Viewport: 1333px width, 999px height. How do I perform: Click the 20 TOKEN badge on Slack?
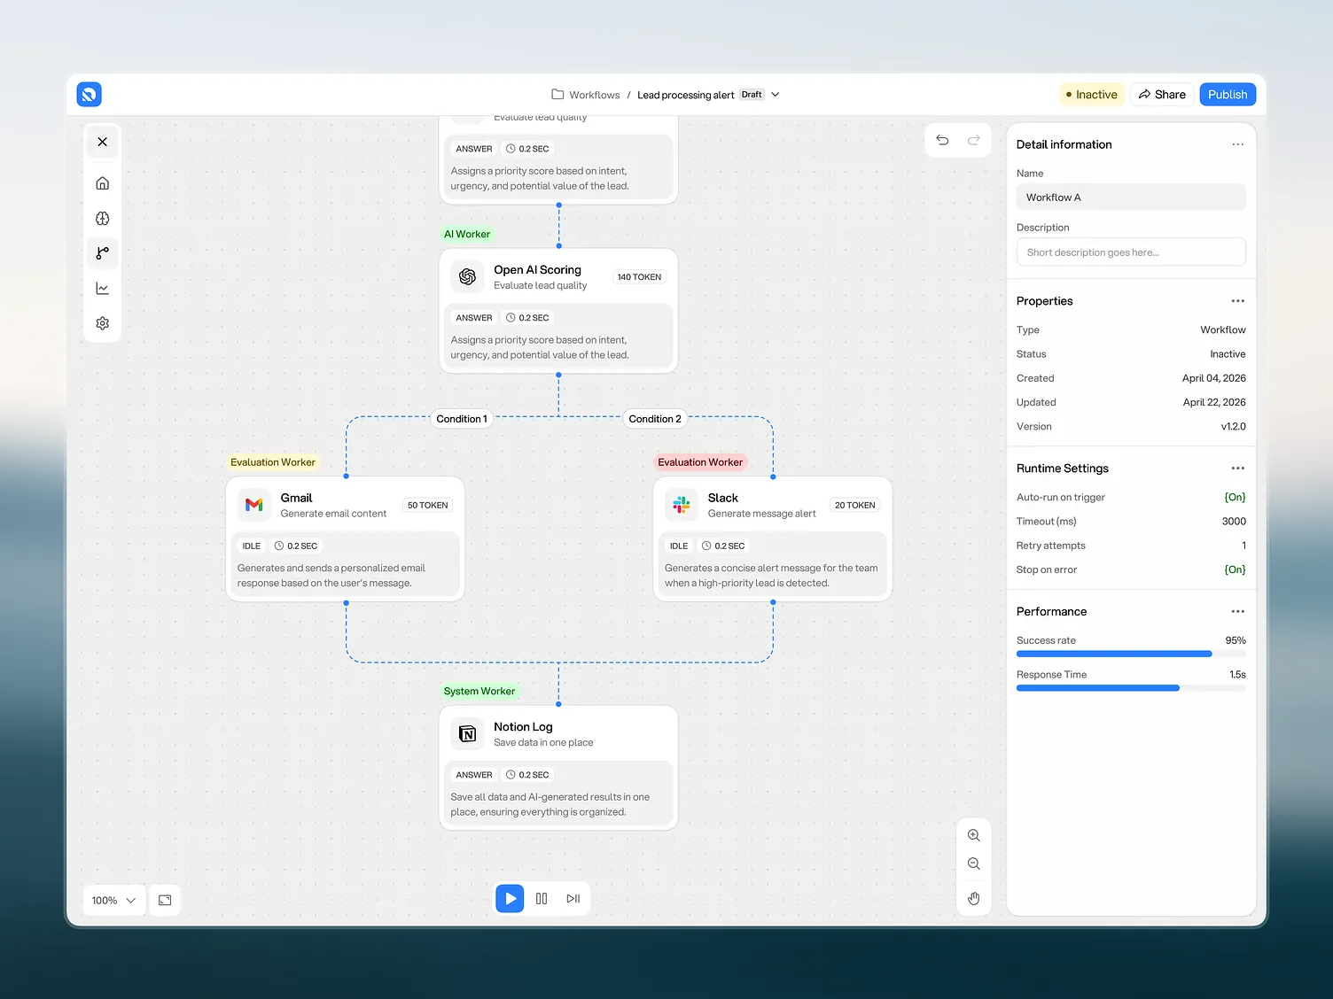pyautogui.click(x=855, y=506)
